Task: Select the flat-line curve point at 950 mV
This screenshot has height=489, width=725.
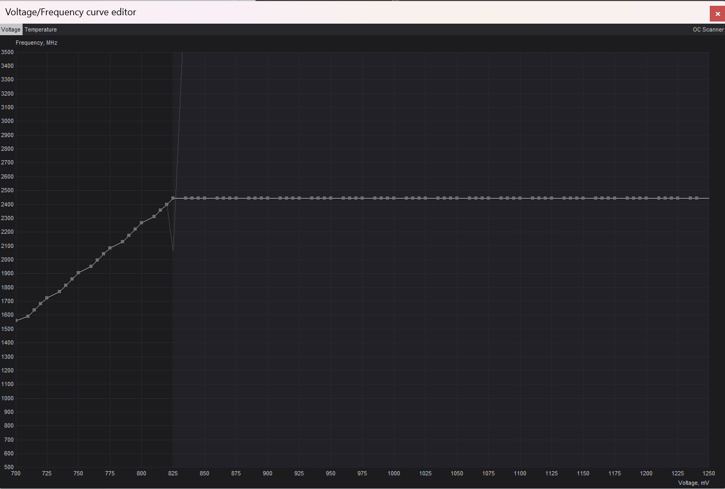Action: pyautogui.click(x=331, y=198)
